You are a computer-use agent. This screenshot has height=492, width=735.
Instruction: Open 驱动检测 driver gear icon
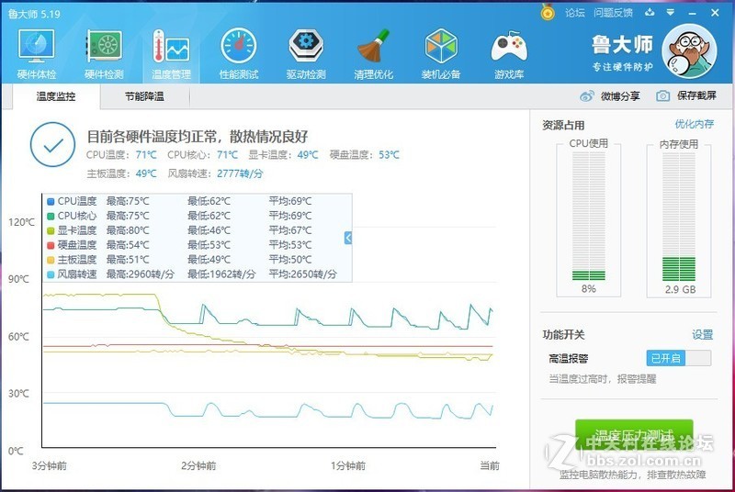point(306,46)
